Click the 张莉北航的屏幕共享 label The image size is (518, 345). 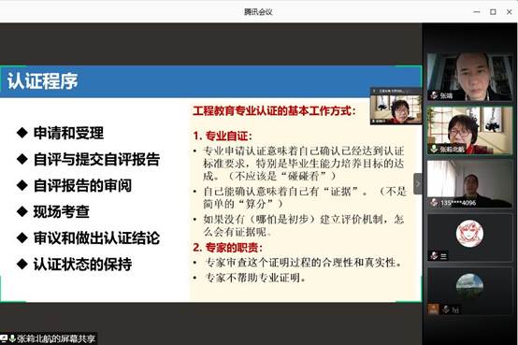coord(56,338)
